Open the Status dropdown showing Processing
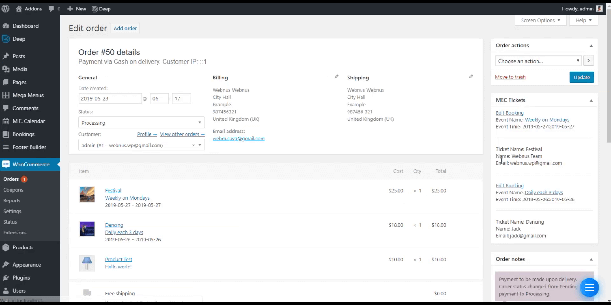Viewport: 611px width, 305px height. (141, 123)
